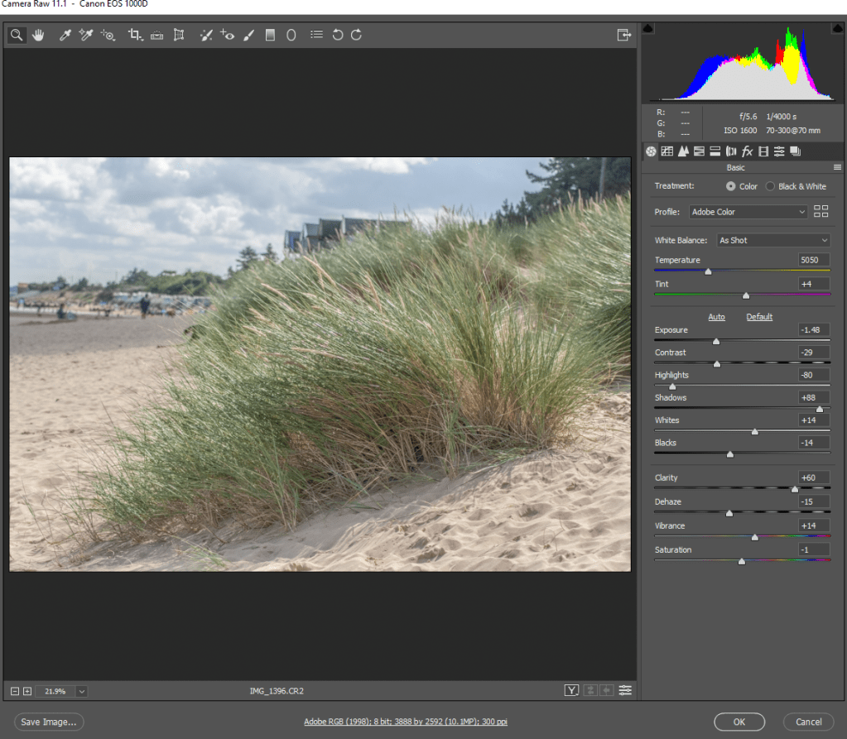This screenshot has height=739, width=847.
Task: Select the Adjustment Brush tool
Action: click(x=248, y=35)
